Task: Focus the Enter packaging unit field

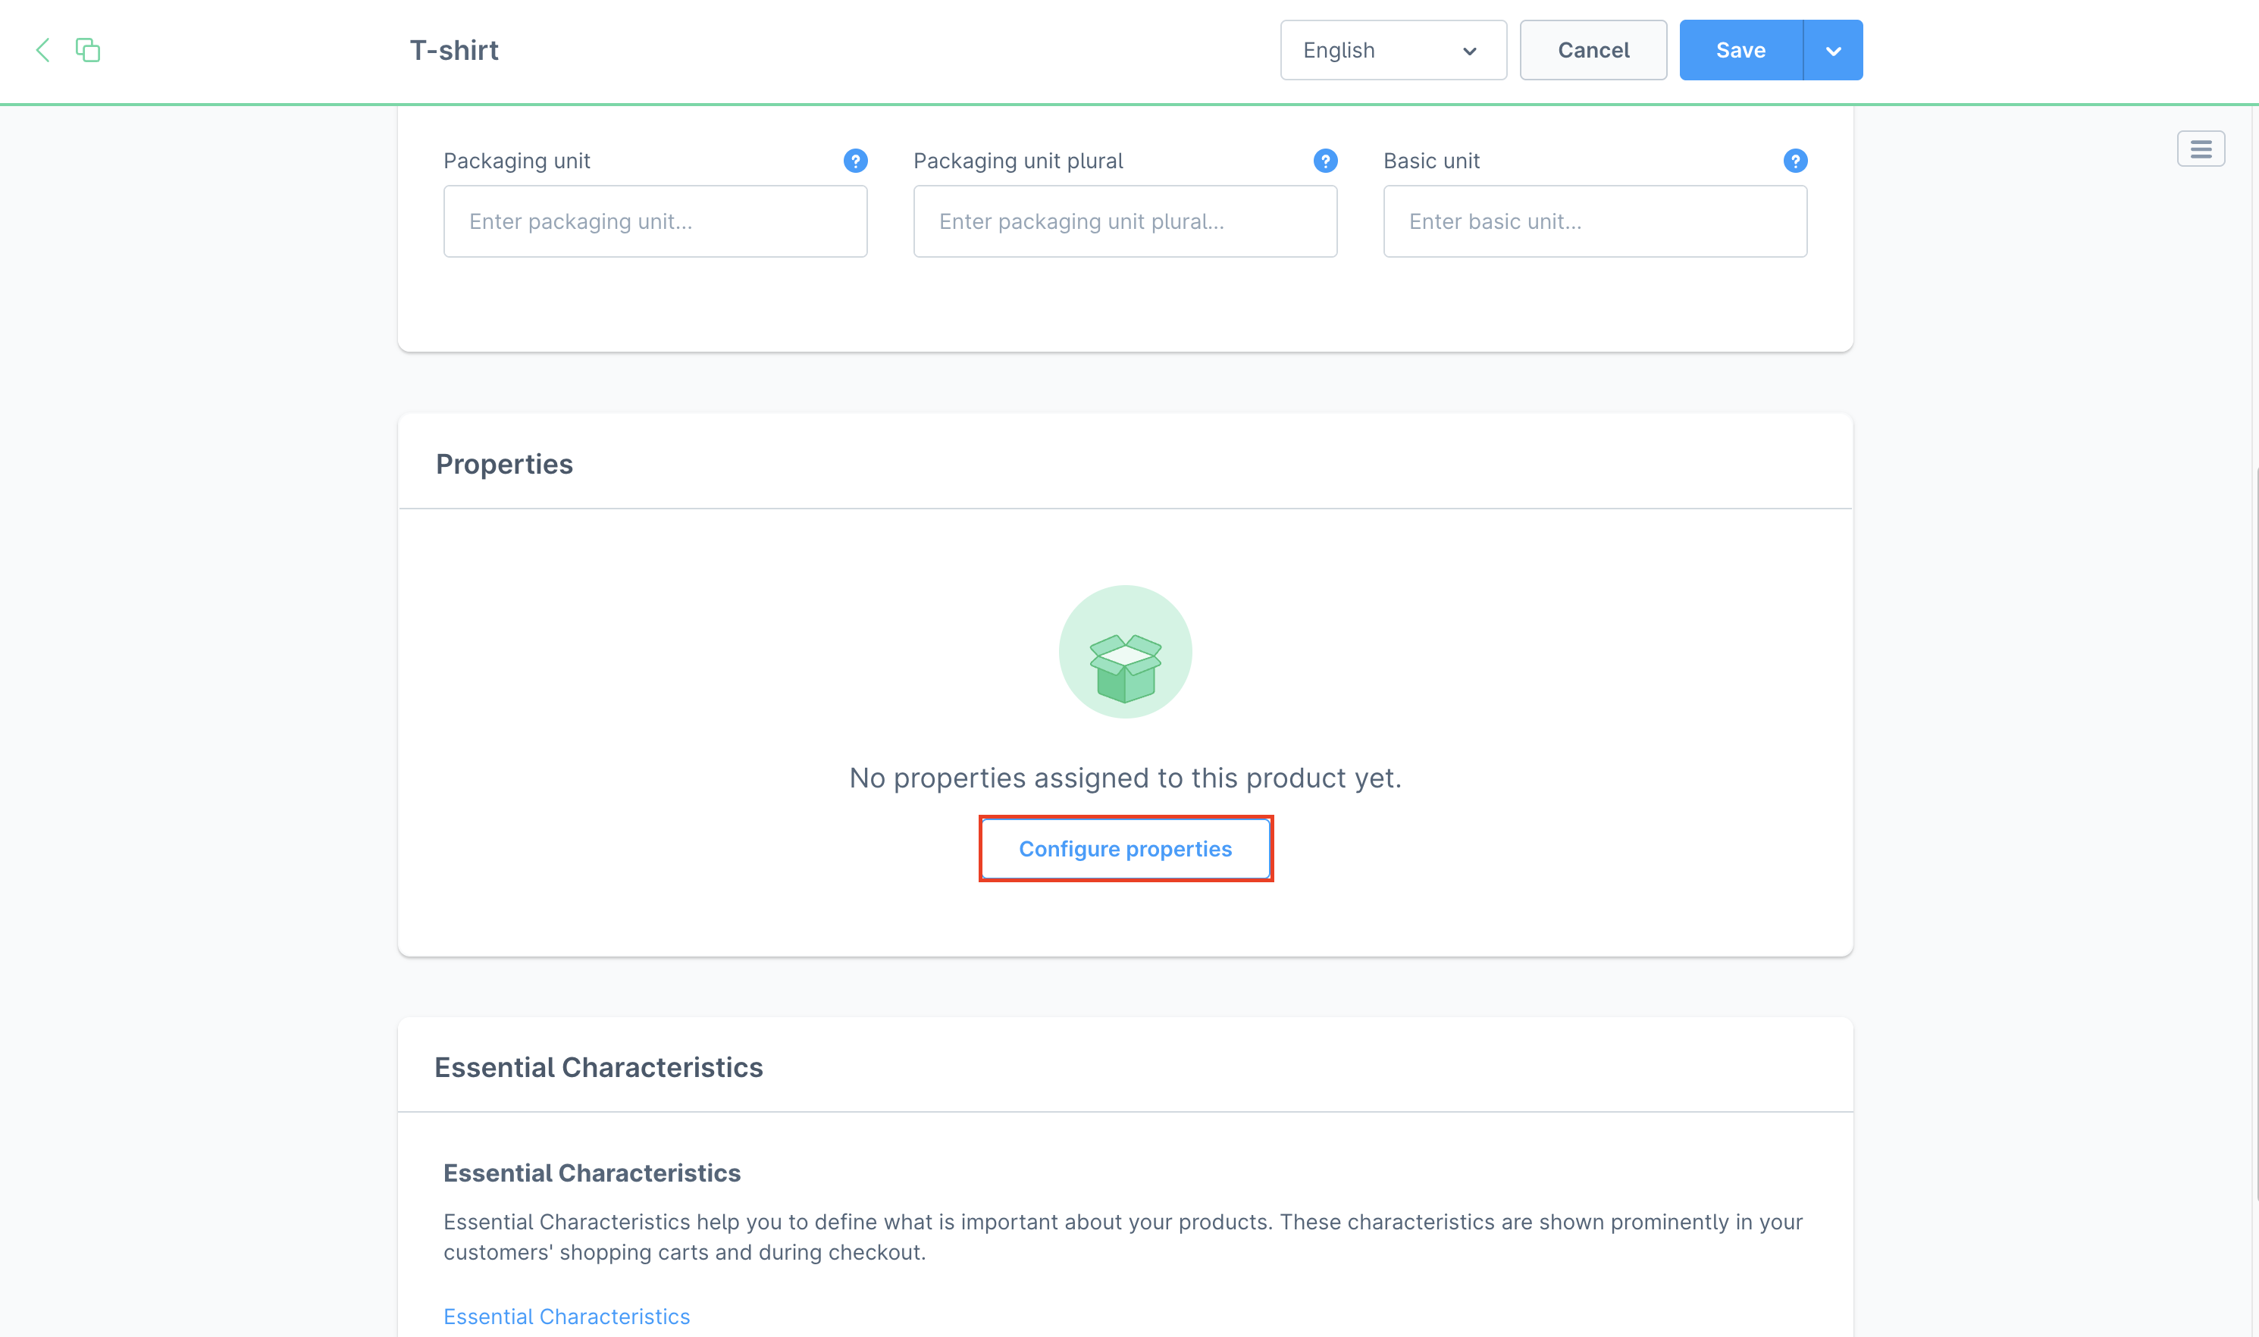Action: coord(655,221)
